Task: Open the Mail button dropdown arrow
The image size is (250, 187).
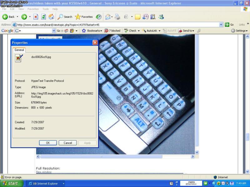Action: click(112, 17)
